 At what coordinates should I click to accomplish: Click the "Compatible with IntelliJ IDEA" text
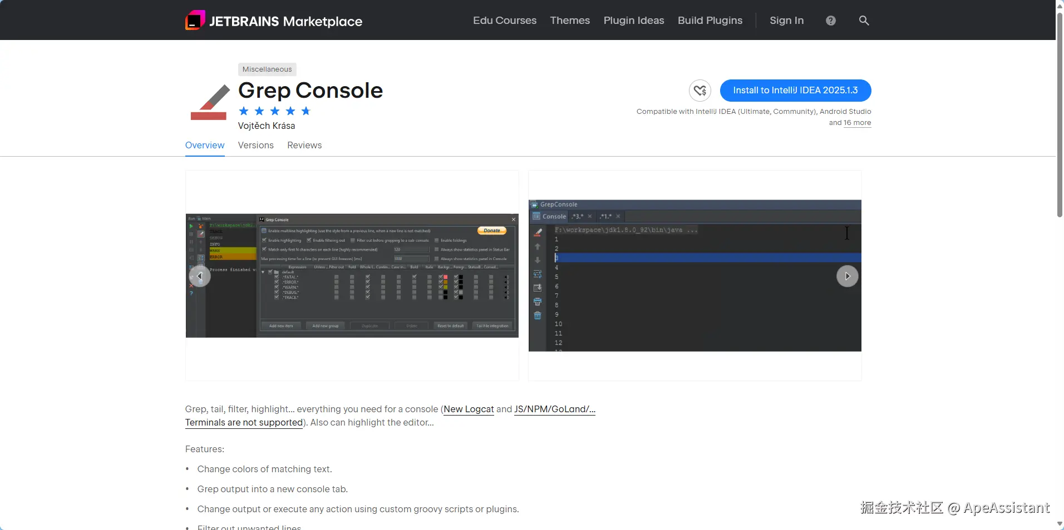tap(754, 112)
